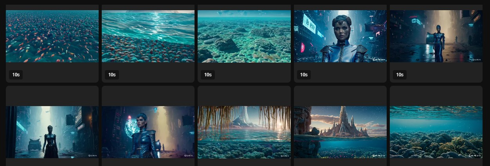Click the hanging roots over water thumbnail
The width and height of the screenshot is (490, 166).
pos(244,132)
